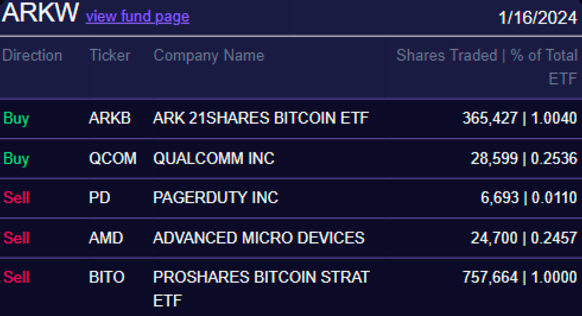Viewport: 582px width, 316px height.
Task: Select the AMD ticker
Action: pyautogui.click(x=106, y=238)
